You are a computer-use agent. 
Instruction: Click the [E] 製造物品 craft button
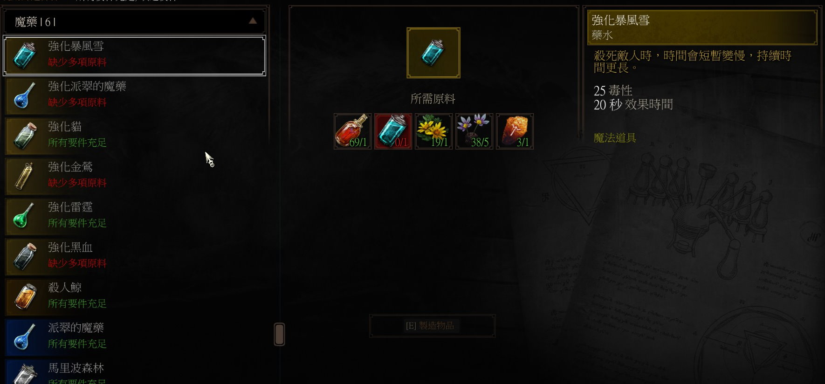(432, 326)
